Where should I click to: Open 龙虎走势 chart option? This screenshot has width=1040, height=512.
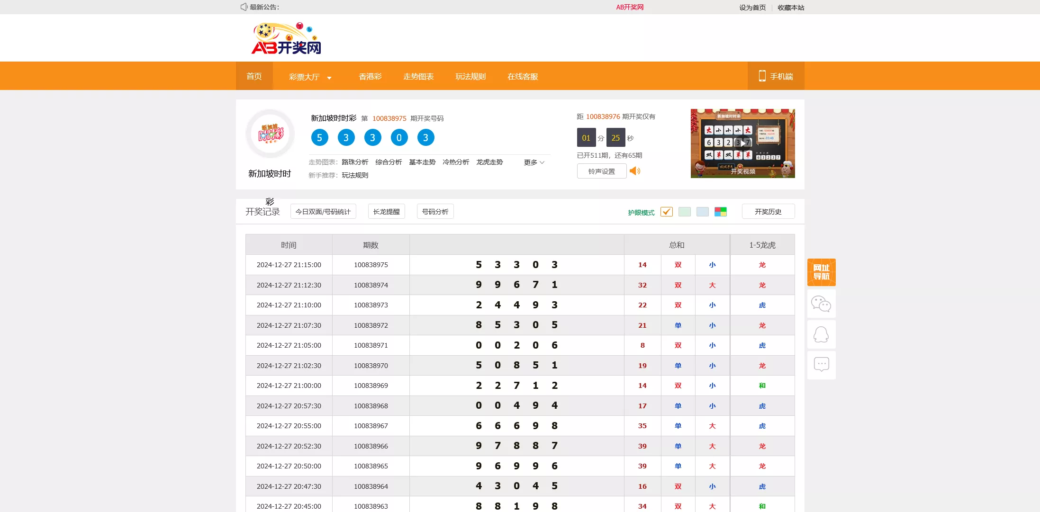click(x=489, y=162)
